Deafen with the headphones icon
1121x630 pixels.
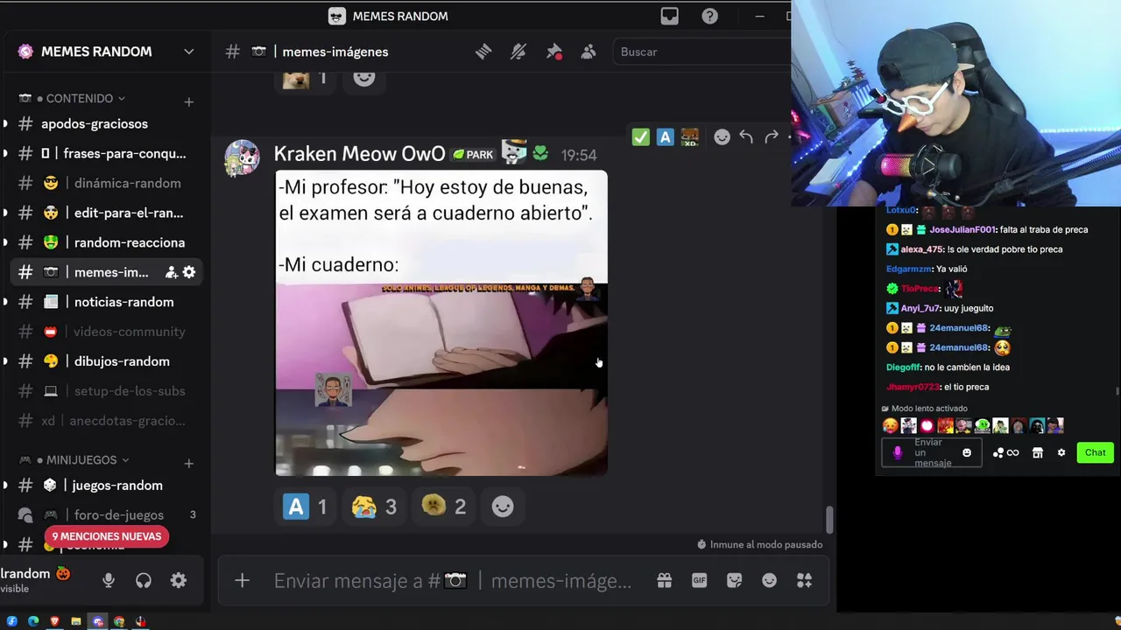coord(144,580)
